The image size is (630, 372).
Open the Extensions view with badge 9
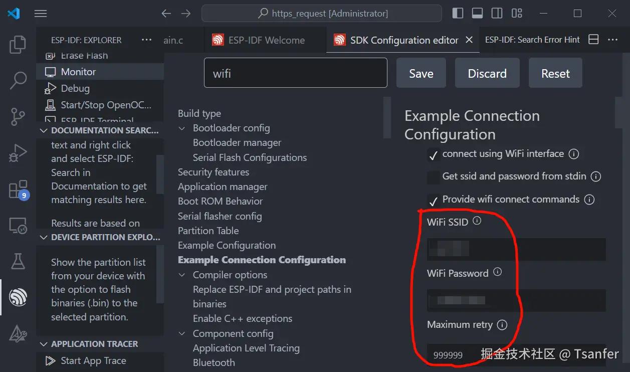[18, 190]
